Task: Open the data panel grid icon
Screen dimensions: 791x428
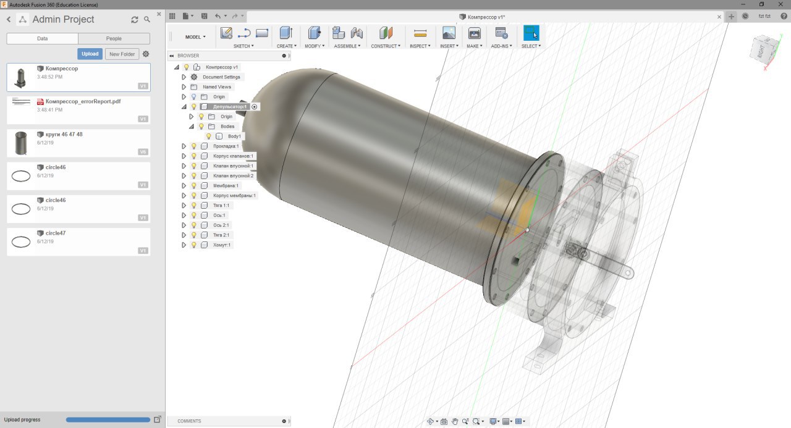Action: pyautogui.click(x=172, y=16)
